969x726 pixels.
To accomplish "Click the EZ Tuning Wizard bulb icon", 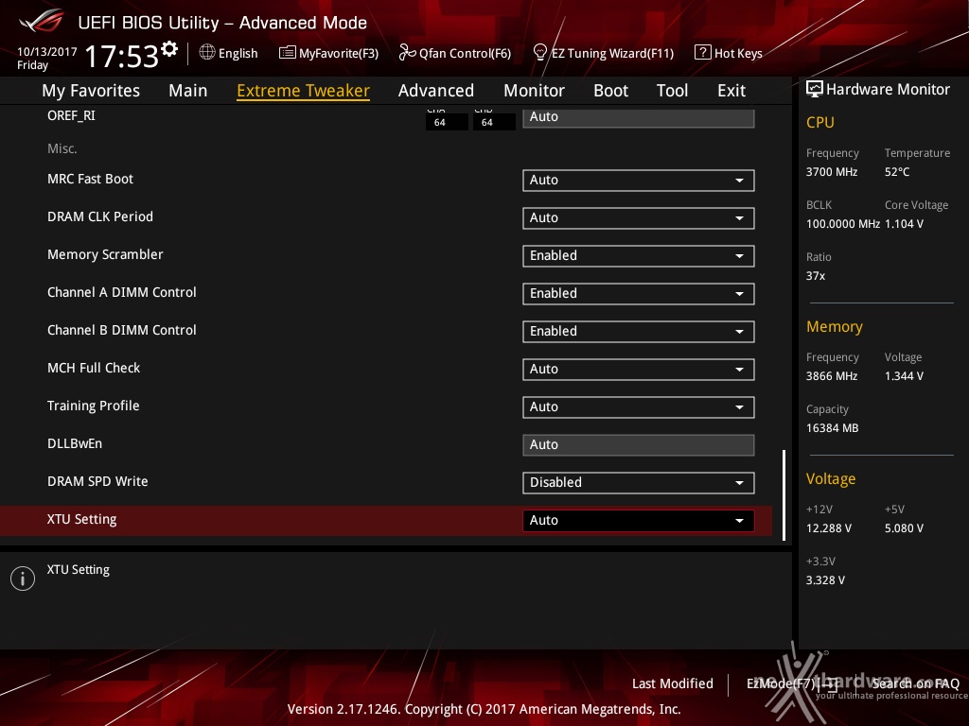I will click(539, 53).
